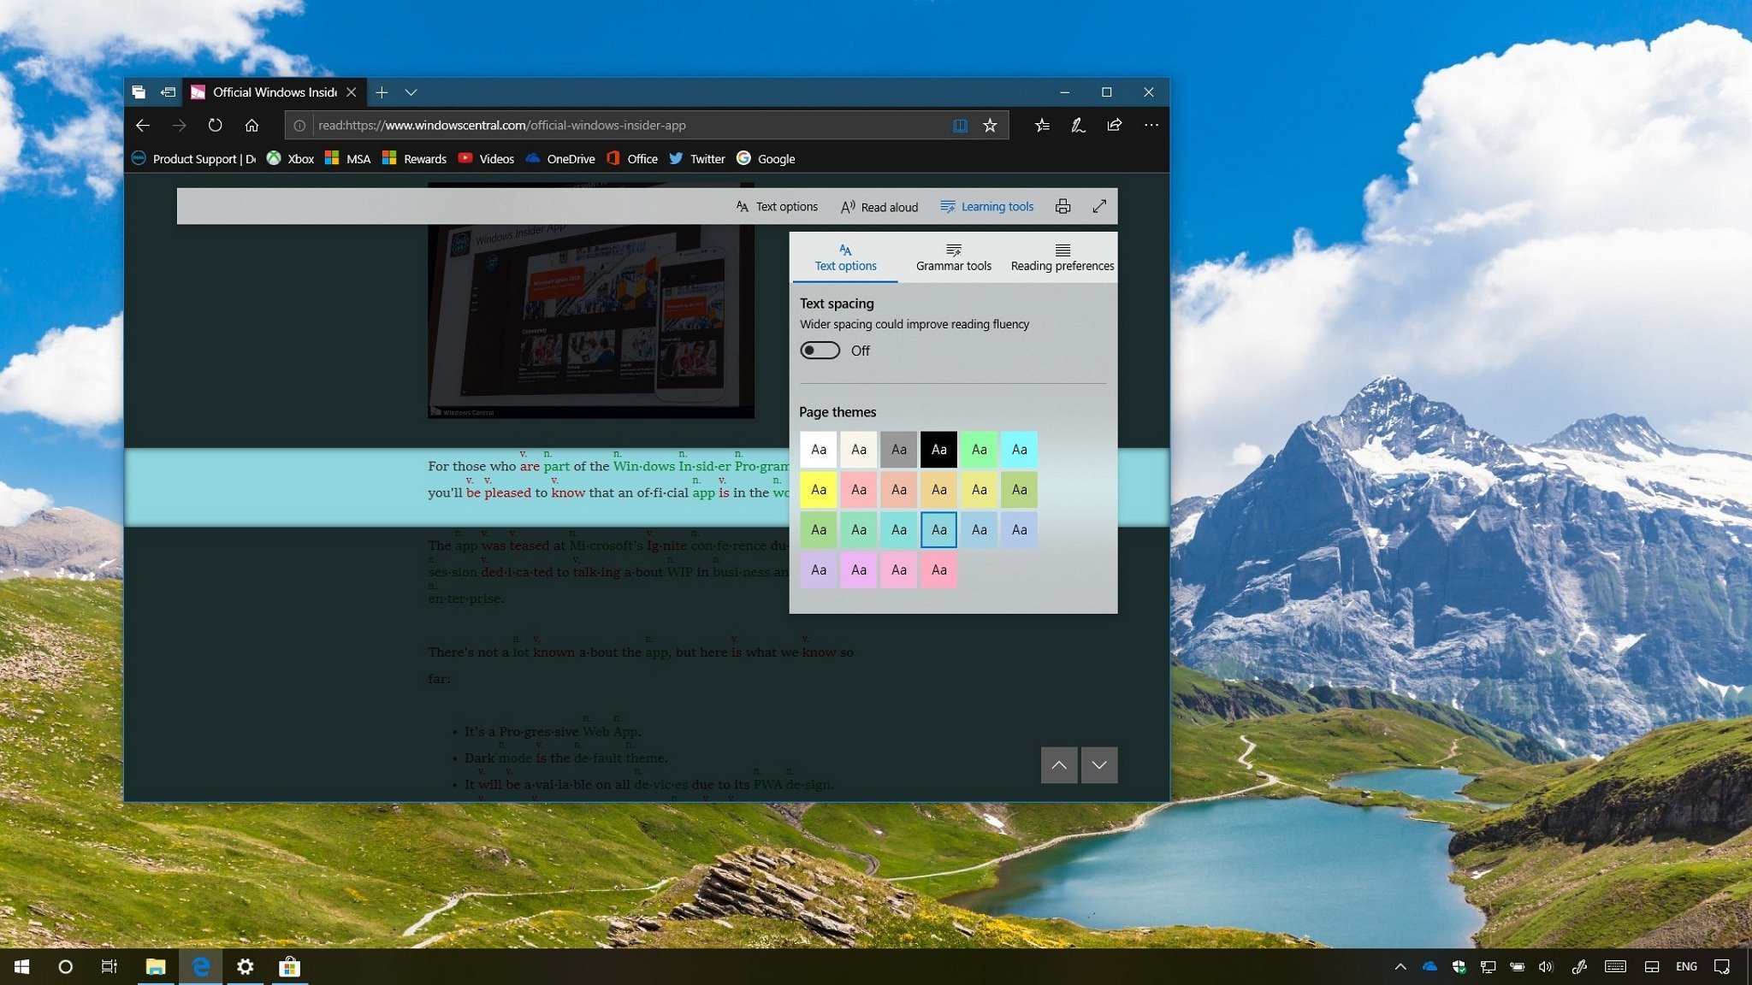The image size is (1752, 985).
Task: Click scroll down arrow button
Action: 1098,765
